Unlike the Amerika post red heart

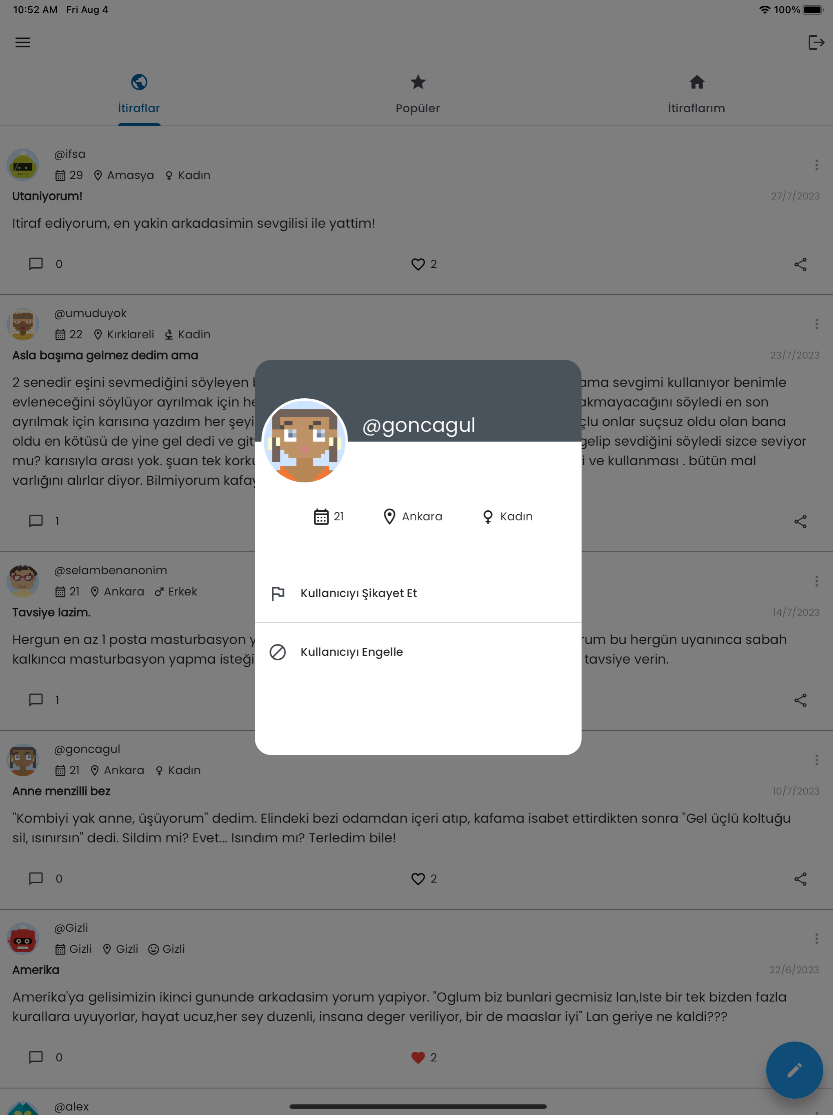tap(418, 1057)
